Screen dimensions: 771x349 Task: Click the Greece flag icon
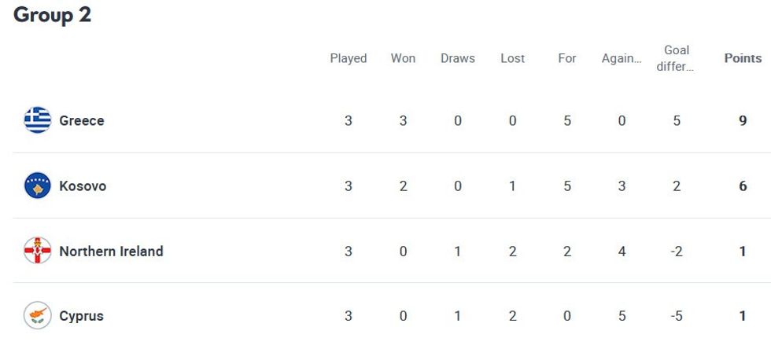37,120
